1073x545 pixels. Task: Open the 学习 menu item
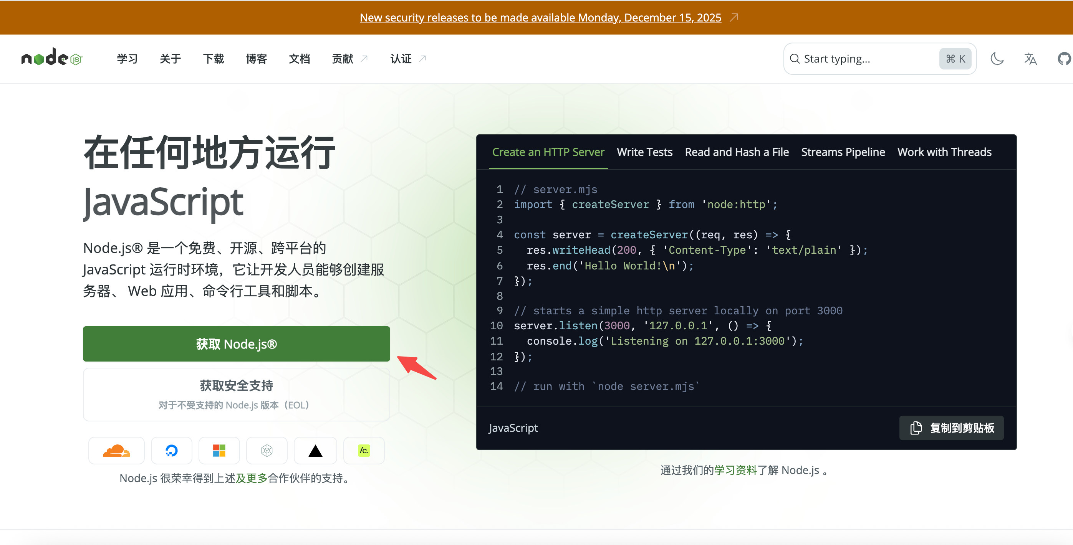click(x=127, y=59)
